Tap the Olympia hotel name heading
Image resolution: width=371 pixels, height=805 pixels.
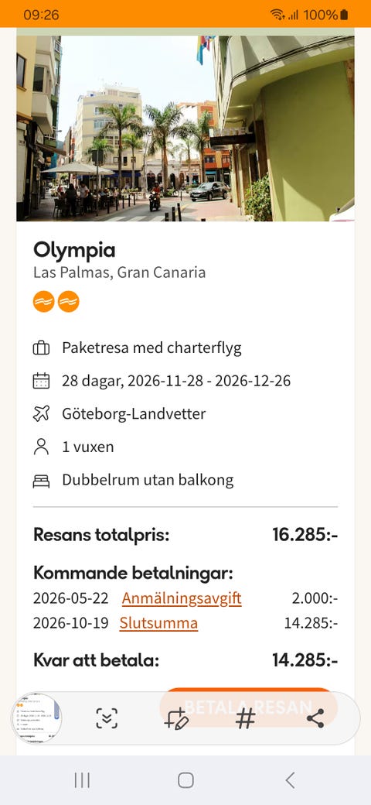click(74, 251)
